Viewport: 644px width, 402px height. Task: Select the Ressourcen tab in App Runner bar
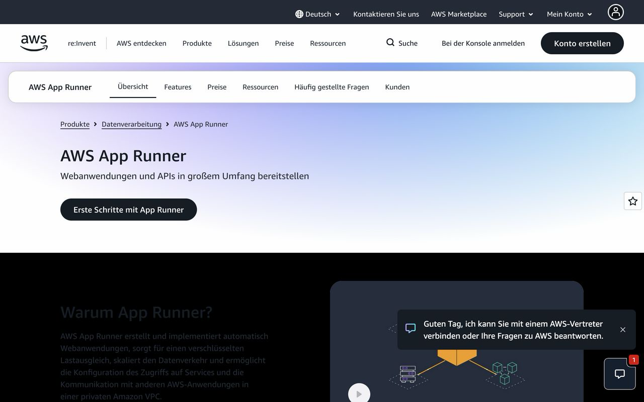(260, 87)
